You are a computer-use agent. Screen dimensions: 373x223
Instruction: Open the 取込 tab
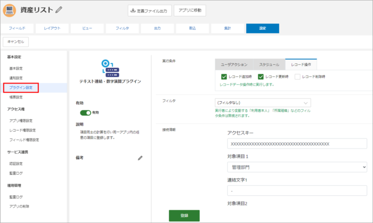pos(192,28)
